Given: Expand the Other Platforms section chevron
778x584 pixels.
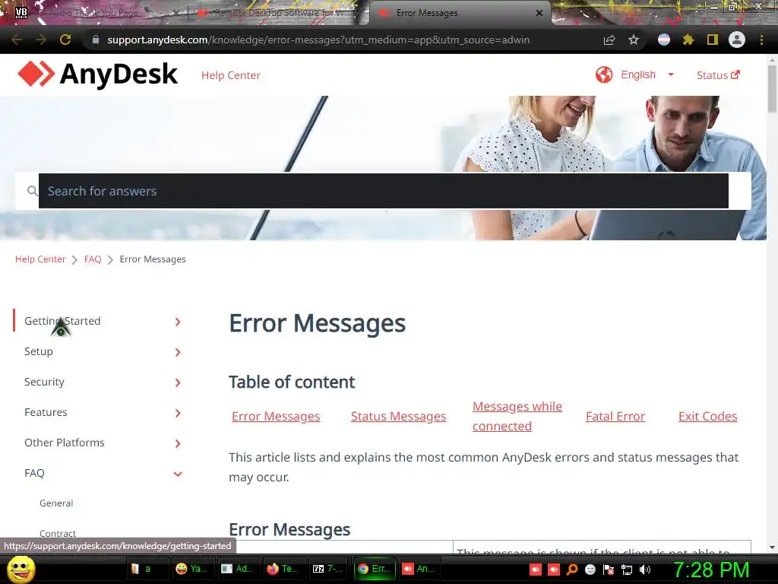Looking at the screenshot, I should [178, 443].
